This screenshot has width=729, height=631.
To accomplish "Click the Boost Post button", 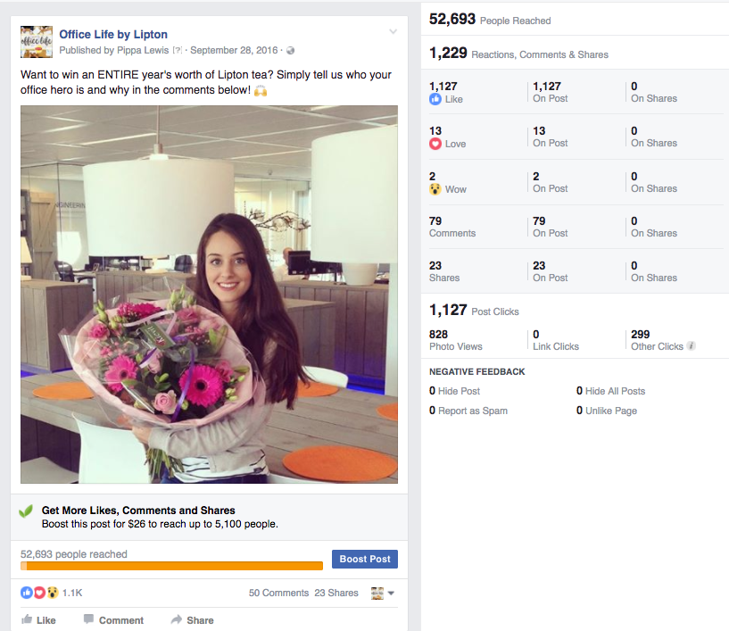I will click(364, 559).
